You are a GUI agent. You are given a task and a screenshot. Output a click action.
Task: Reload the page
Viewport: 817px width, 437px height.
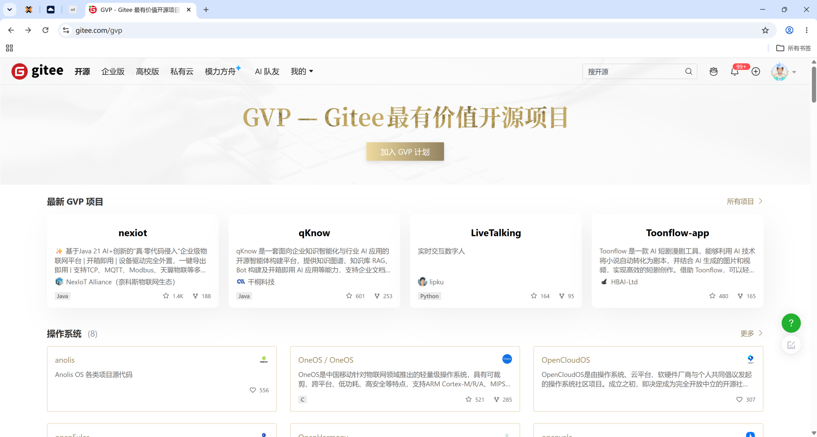46,30
